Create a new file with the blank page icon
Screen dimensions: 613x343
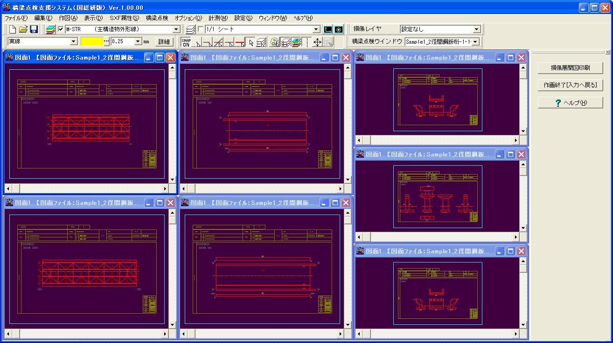pos(13,29)
